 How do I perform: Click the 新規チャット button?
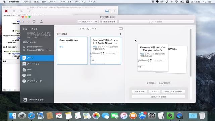tap(108, 22)
